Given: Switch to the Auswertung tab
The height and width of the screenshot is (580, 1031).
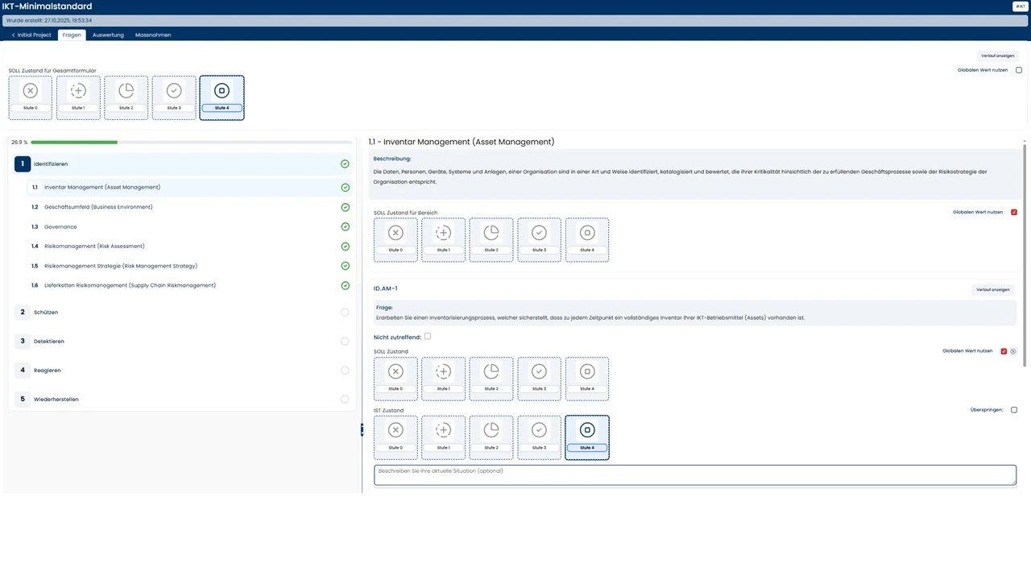Looking at the screenshot, I should pyautogui.click(x=108, y=35).
